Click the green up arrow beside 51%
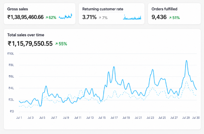The height and width of the screenshot is (134, 204). 170,18
